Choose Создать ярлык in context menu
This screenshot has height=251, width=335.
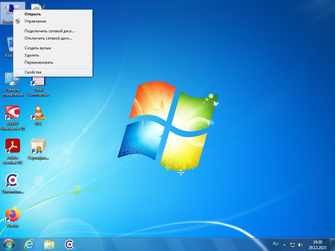pyautogui.click(x=38, y=48)
